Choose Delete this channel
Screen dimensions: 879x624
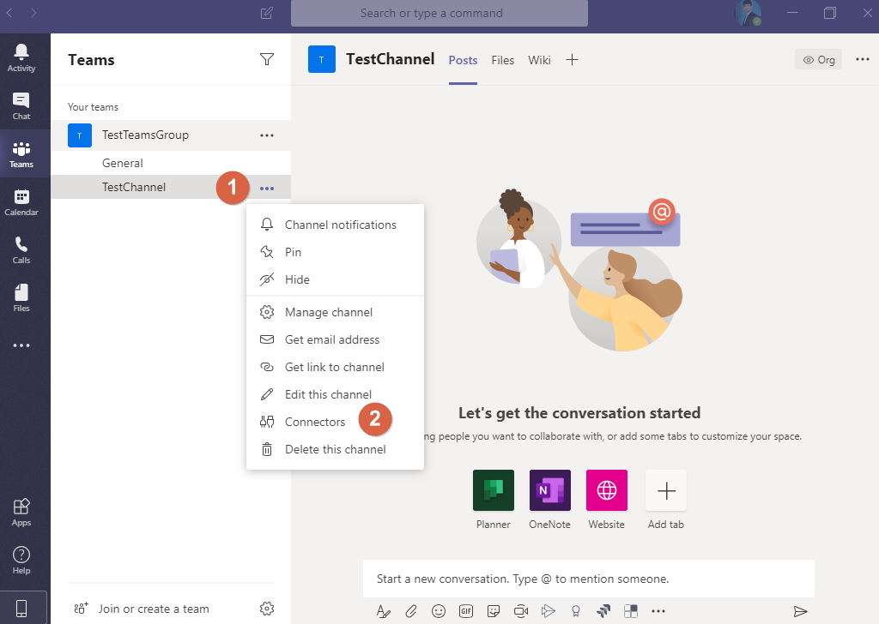[336, 449]
